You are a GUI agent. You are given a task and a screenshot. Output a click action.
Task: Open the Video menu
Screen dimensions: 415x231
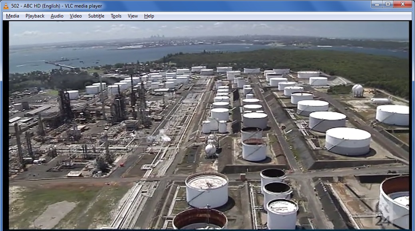click(76, 16)
